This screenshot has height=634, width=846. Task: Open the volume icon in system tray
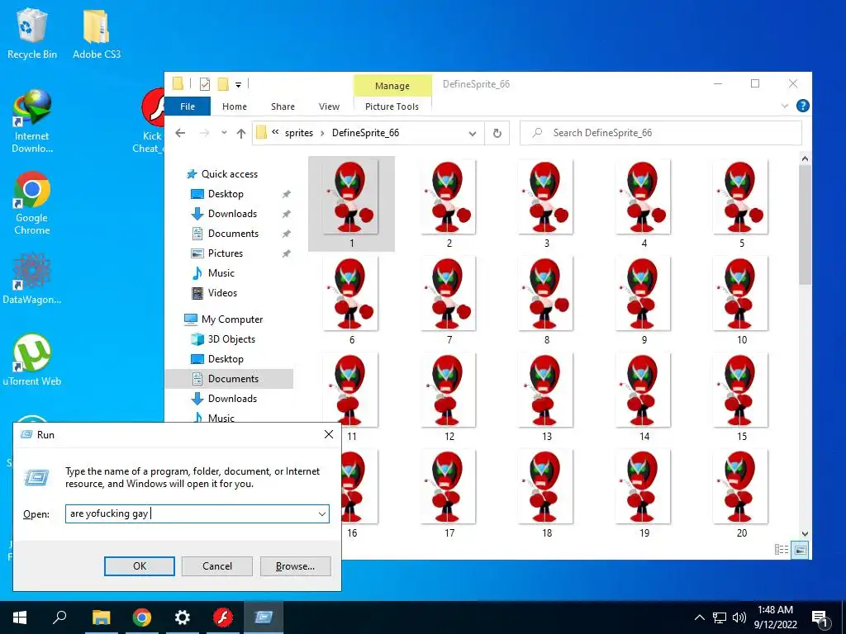pyautogui.click(x=739, y=617)
